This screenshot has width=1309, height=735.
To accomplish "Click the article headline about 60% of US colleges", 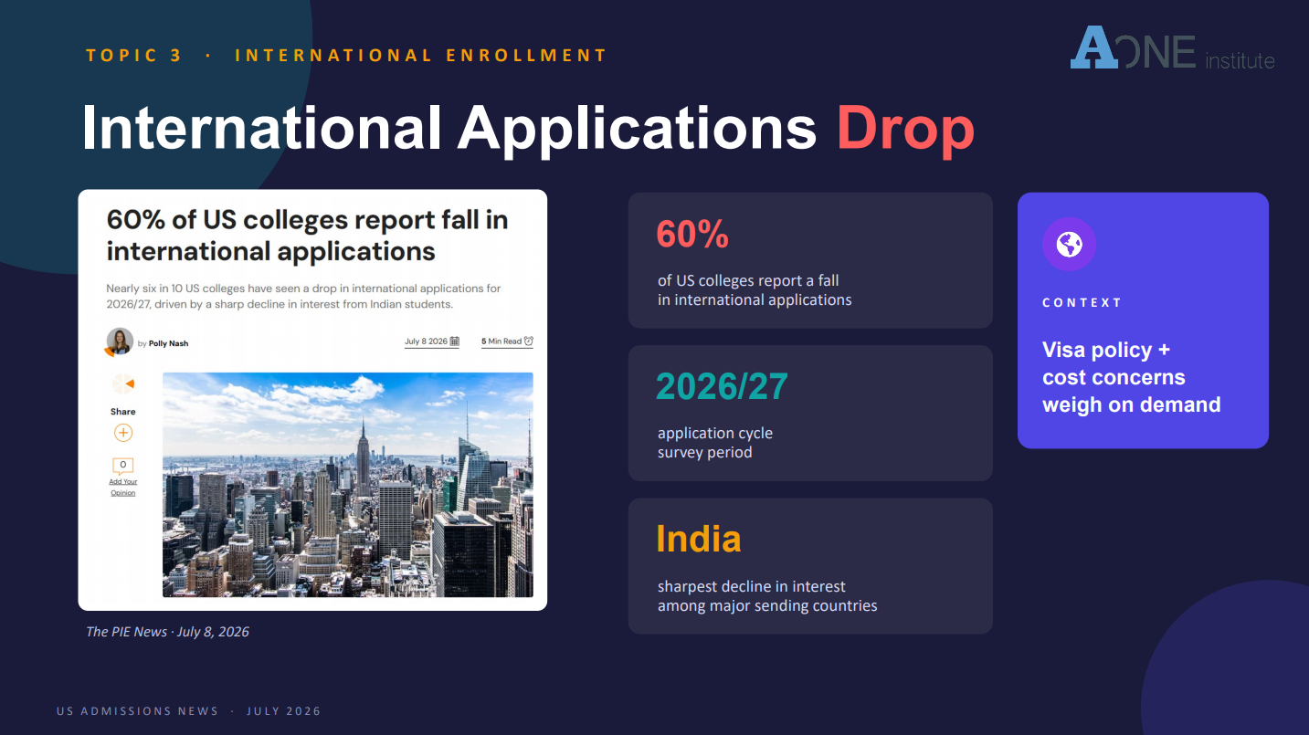I will click(x=308, y=235).
